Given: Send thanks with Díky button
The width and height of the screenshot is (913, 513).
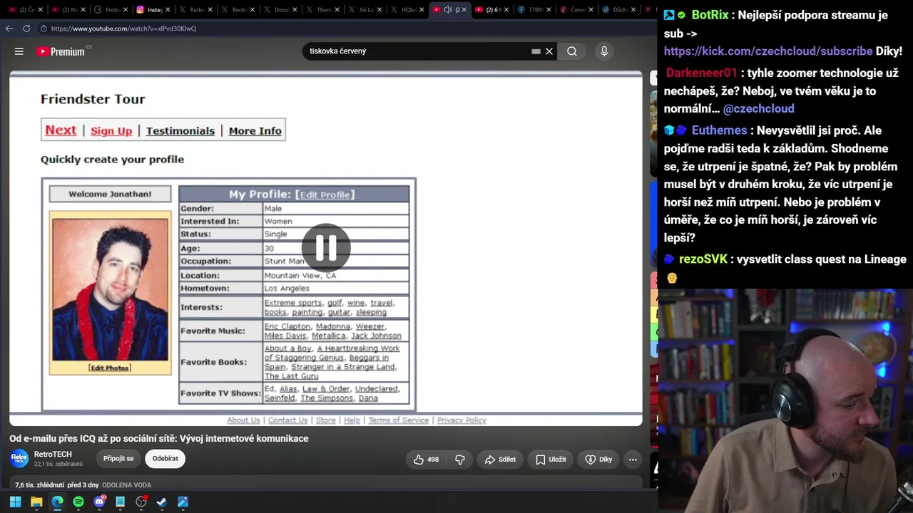Looking at the screenshot, I should pos(598,460).
